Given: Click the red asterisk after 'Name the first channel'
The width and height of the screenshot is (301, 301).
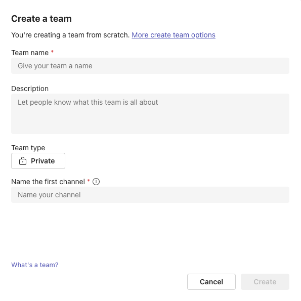Looking at the screenshot, I should (x=89, y=181).
